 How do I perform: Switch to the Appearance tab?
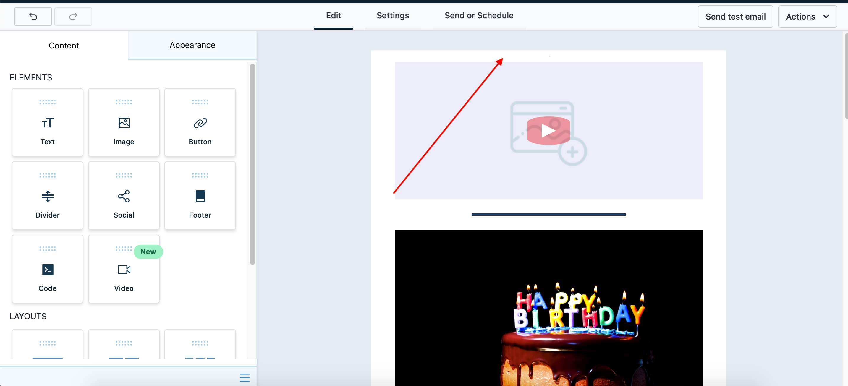(x=192, y=45)
